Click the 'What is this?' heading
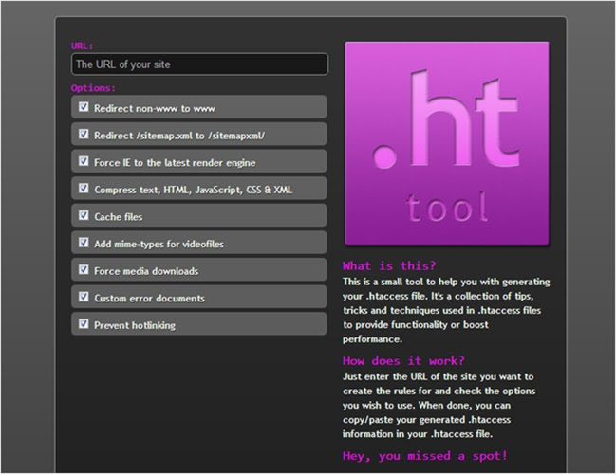Viewport: 616px width, 474px height. click(389, 266)
